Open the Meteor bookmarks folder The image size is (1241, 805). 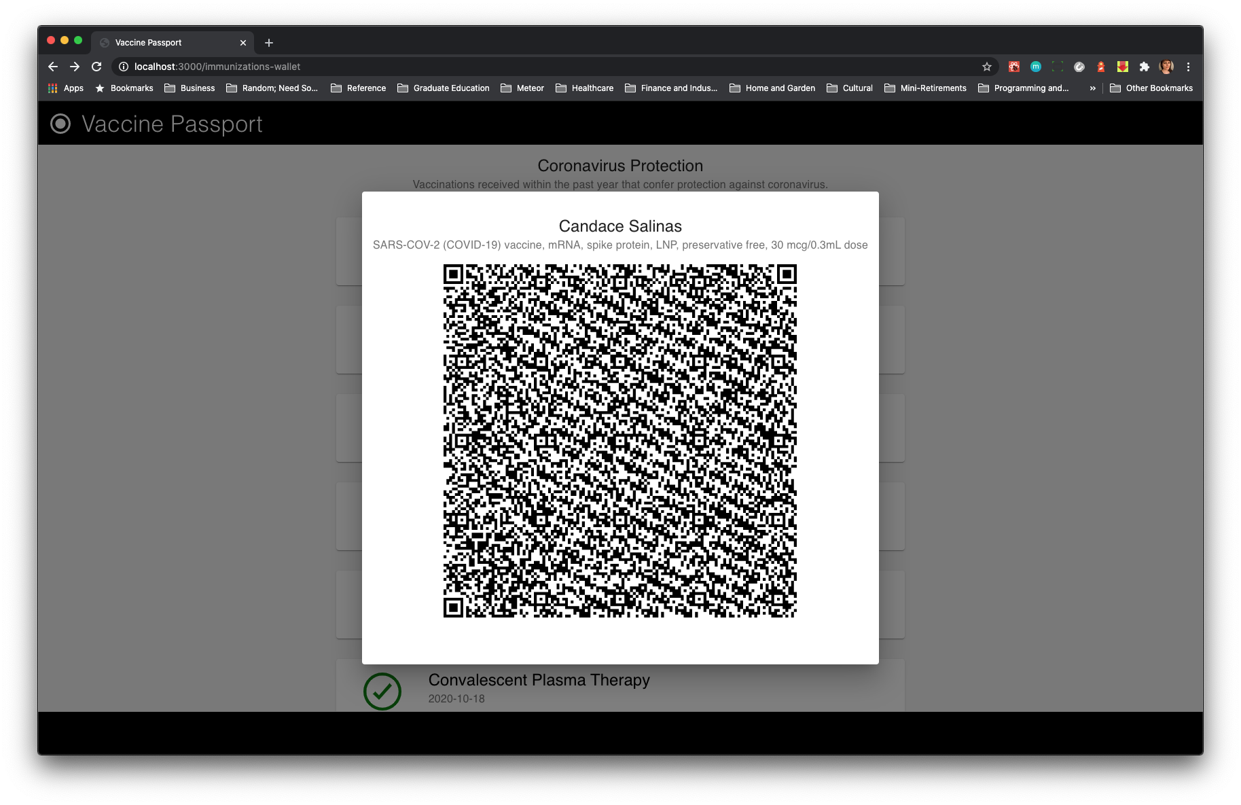522,88
